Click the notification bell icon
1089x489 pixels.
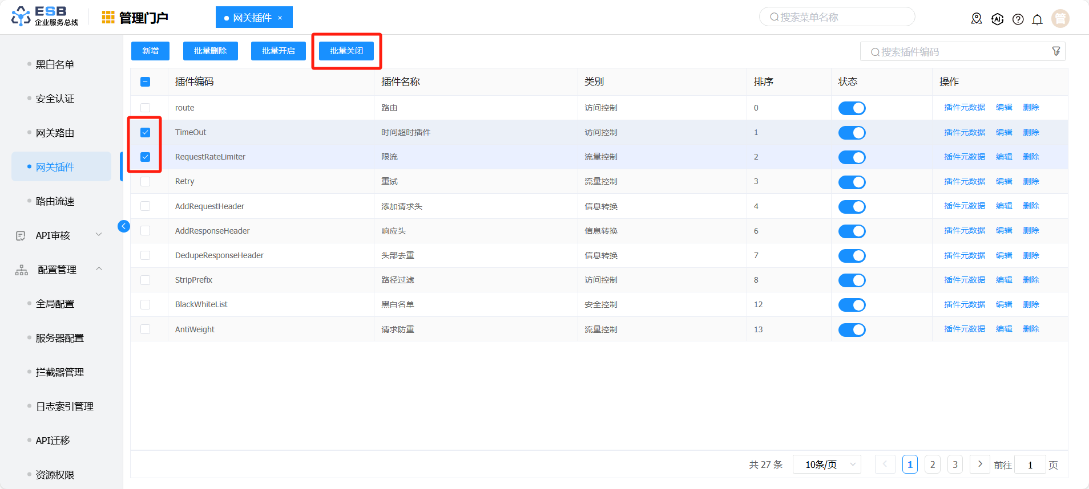1037,19
